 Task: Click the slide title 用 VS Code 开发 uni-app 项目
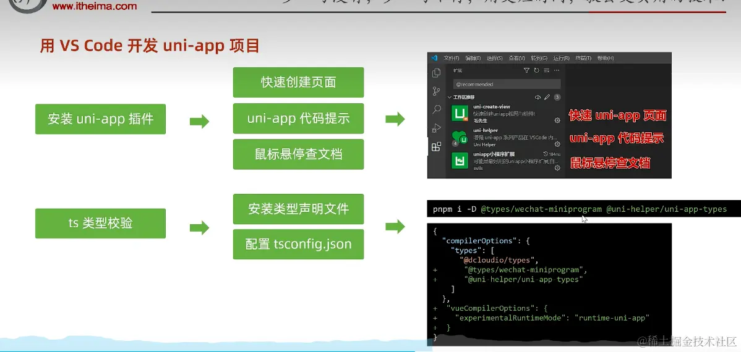tap(150, 46)
